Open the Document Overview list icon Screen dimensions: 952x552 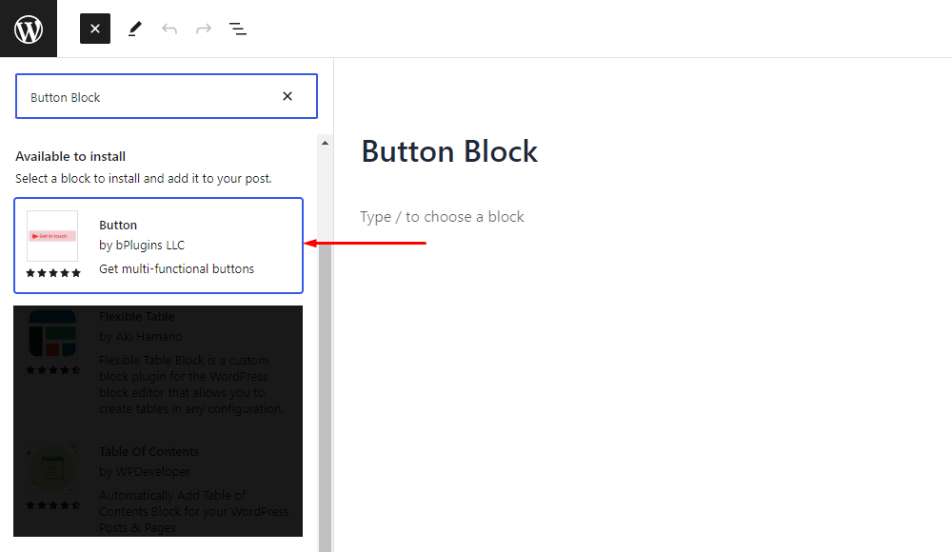point(237,29)
